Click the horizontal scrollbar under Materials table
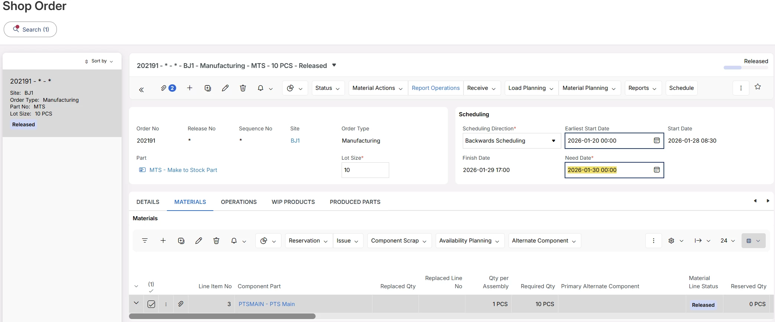 [x=222, y=316]
